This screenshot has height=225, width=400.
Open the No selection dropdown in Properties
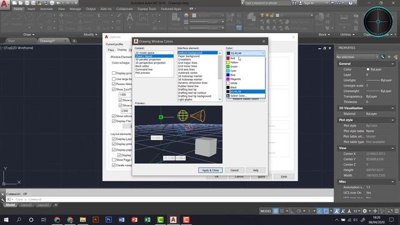pos(357,57)
